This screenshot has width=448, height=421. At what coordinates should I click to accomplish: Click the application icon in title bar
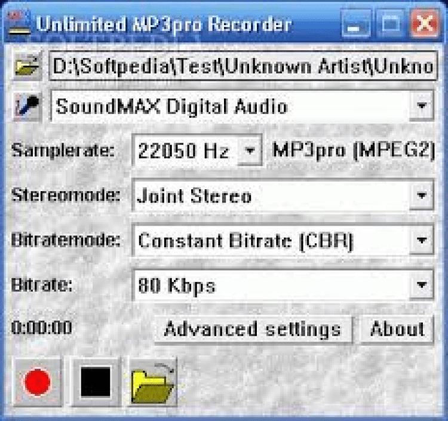point(19,22)
